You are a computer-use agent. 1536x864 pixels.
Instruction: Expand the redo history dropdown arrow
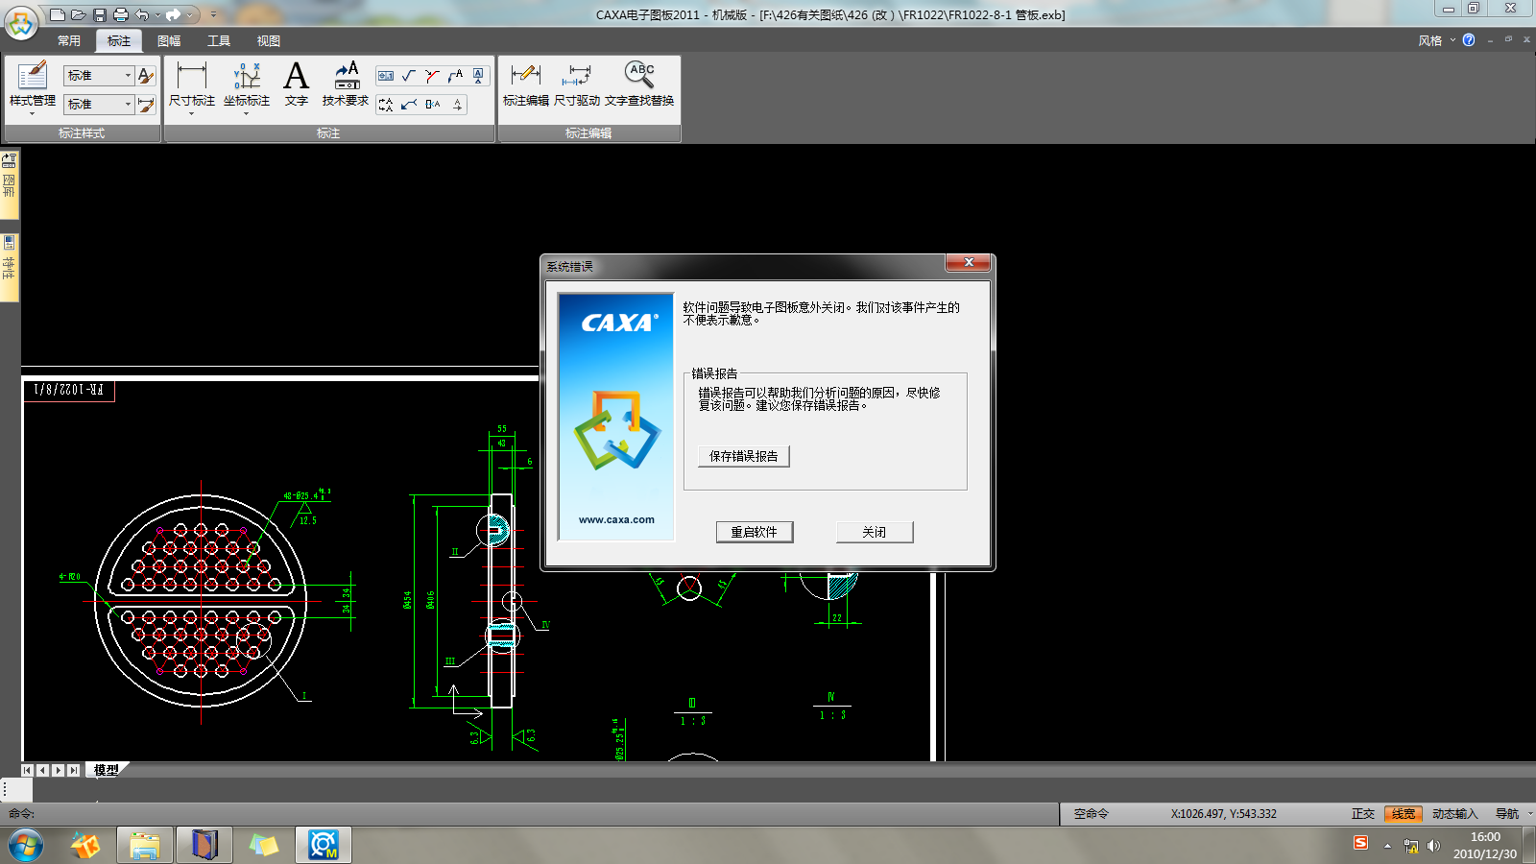[x=189, y=14]
